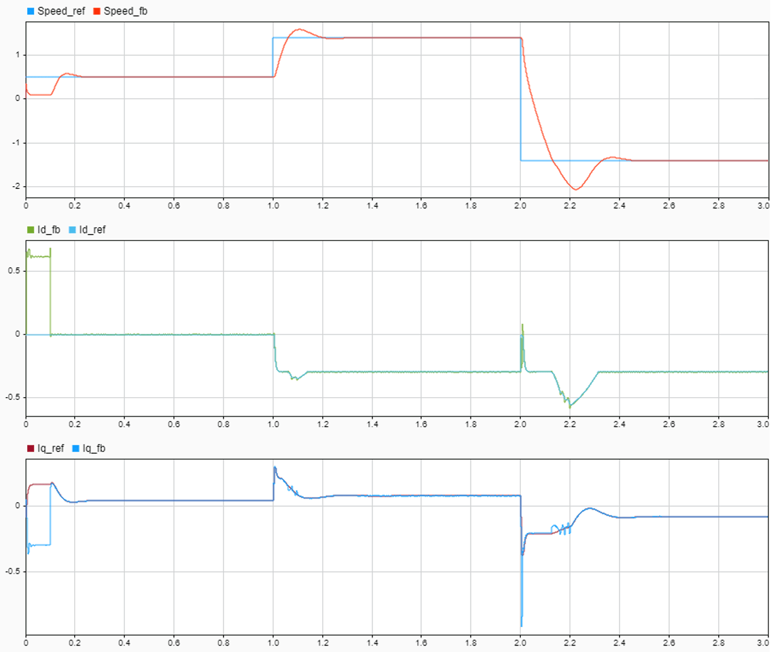The width and height of the screenshot is (776, 652).
Task: Click the Id_fb startup plateau near 0.6 amplitude
Action: [38, 256]
